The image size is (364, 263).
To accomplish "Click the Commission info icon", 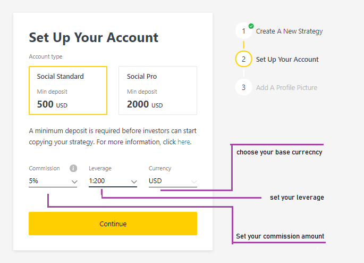I will coord(74,168).
